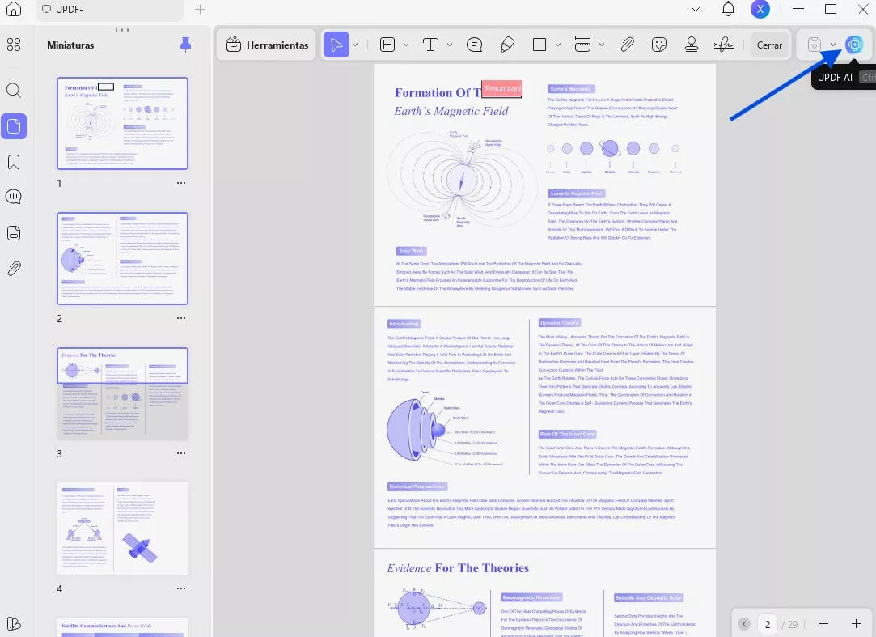Select the rectangle shape tool
Screen dimensions: 876x637
[x=540, y=45]
